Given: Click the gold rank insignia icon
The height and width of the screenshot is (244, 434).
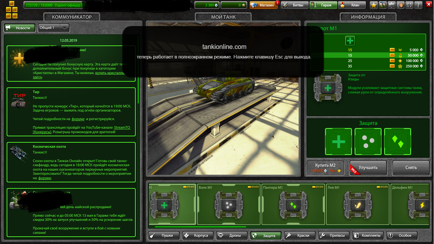Looking at the screenshot, I should pyautogui.click(x=12, y=10).
